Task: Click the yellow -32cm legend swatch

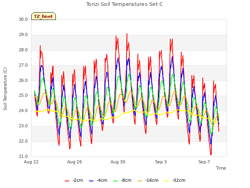Action: 167,181
